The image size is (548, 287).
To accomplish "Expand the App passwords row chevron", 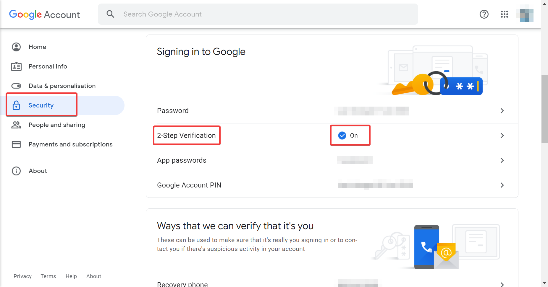I will click(x=502, y=160).
